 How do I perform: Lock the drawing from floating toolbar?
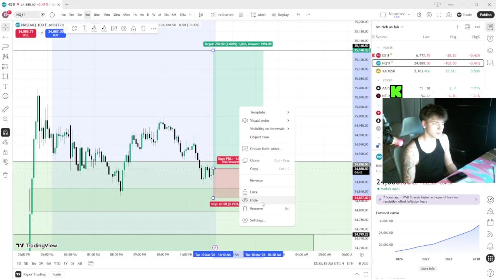(x=133, y=28)
